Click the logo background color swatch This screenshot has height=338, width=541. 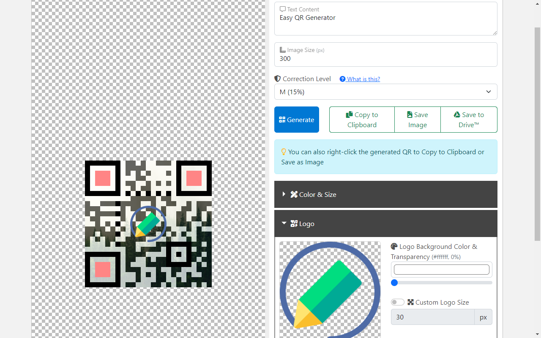[441, 270]
